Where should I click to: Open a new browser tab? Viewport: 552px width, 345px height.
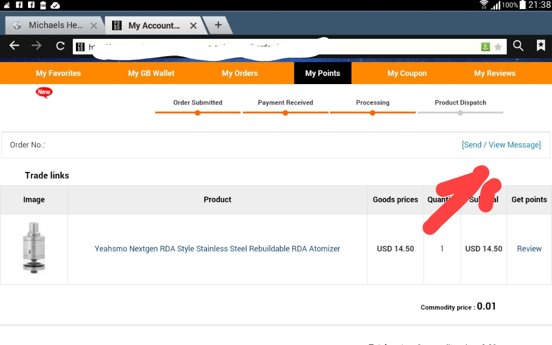[x=218, y=25]
